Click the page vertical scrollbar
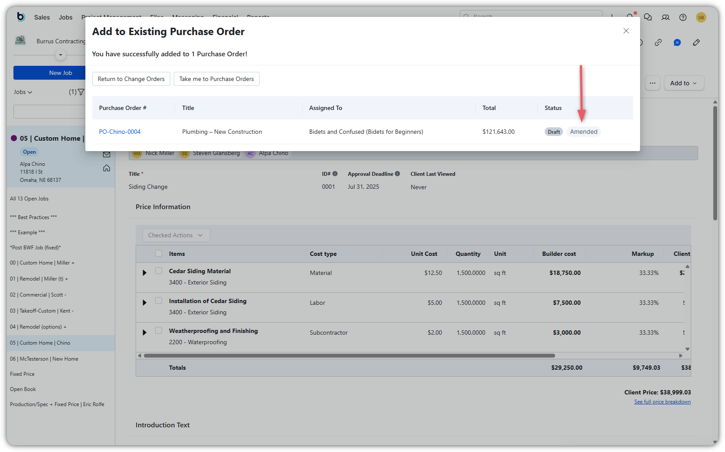725x452 pixels. point(715,162)
